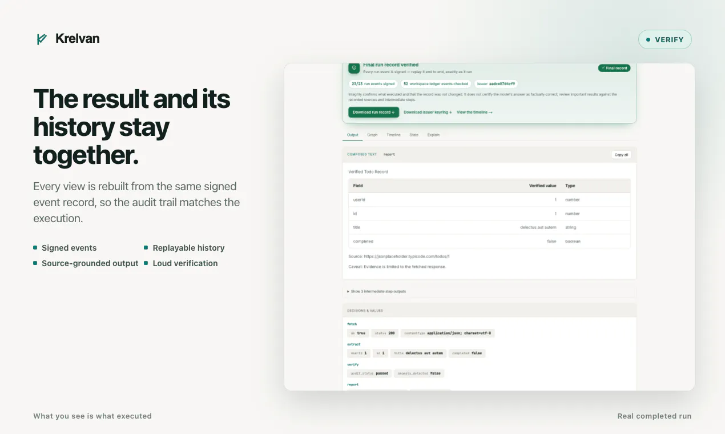The height and width of the screenshot is (434, 725).
Task: Download the run record
Action: pos(373,112)
